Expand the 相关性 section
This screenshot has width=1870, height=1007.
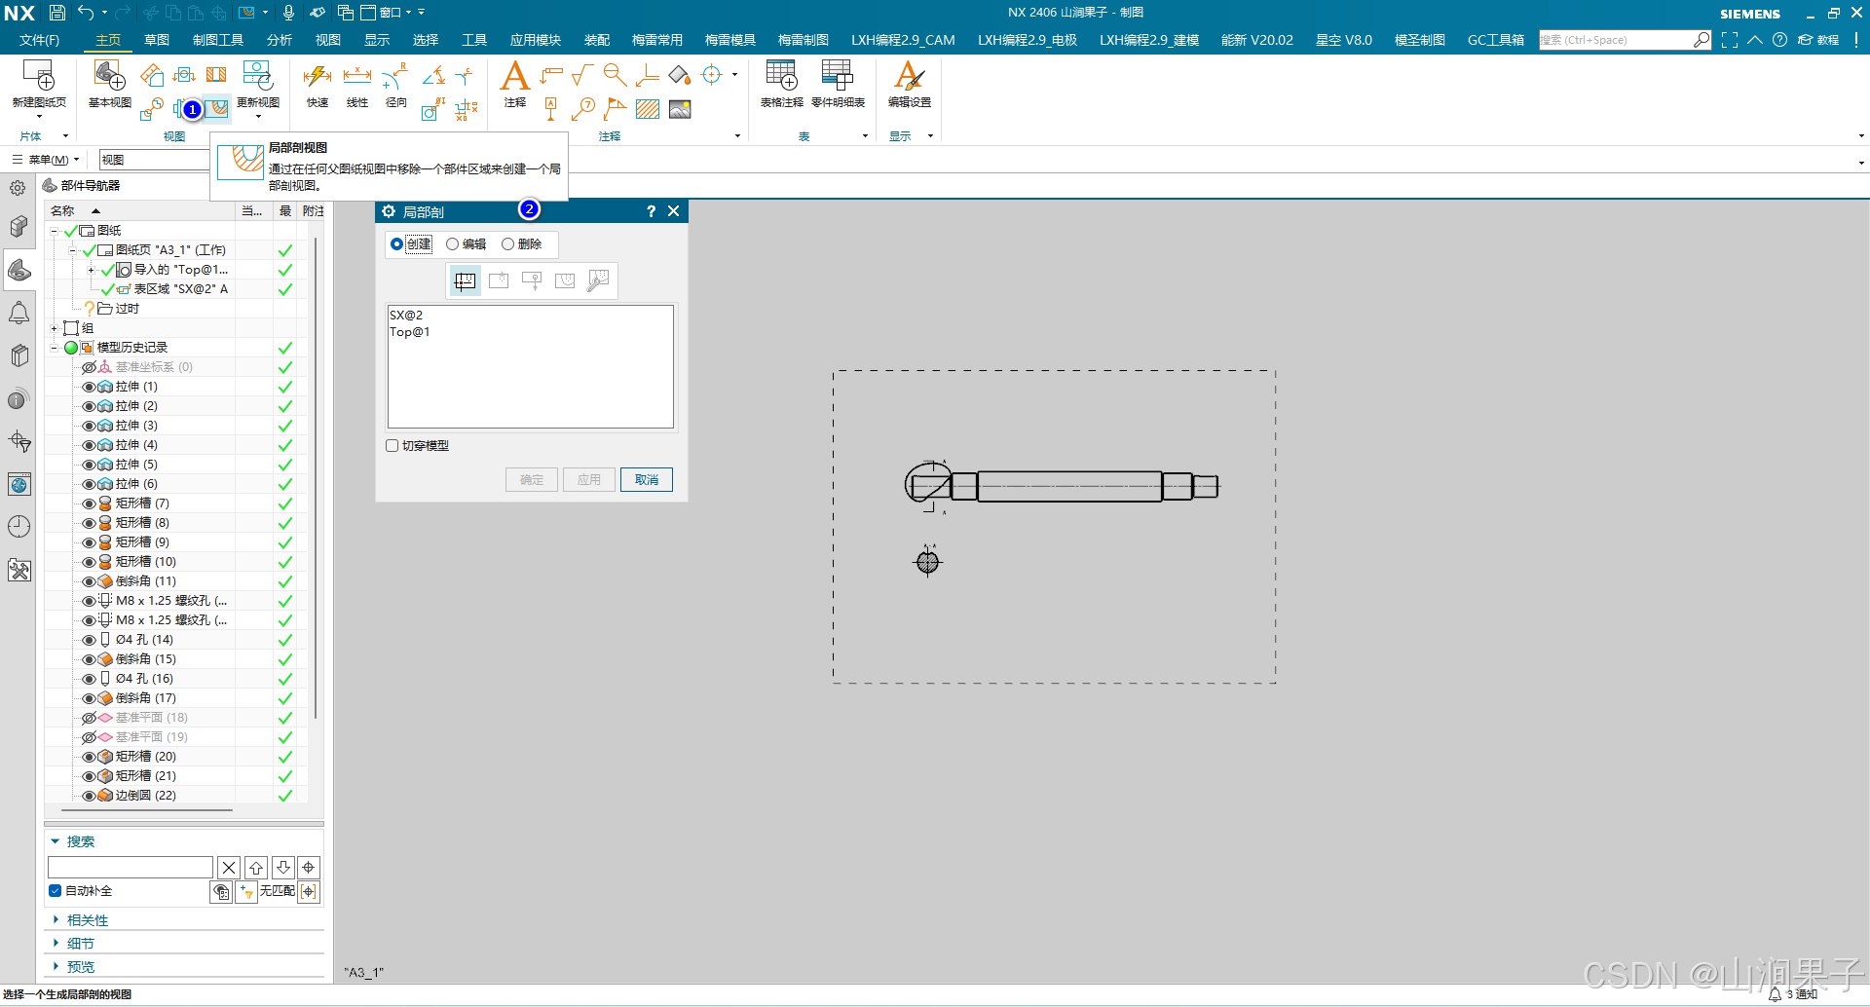pyautogui.click(x=56, y=920)
